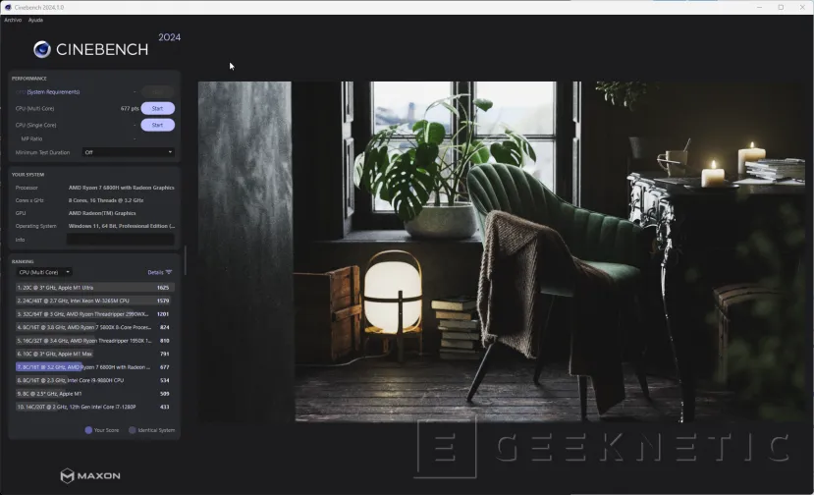Select ranking row Intel Core i9-9880H CPU
This screenshot has height=495, width=814.
point(95,380)
